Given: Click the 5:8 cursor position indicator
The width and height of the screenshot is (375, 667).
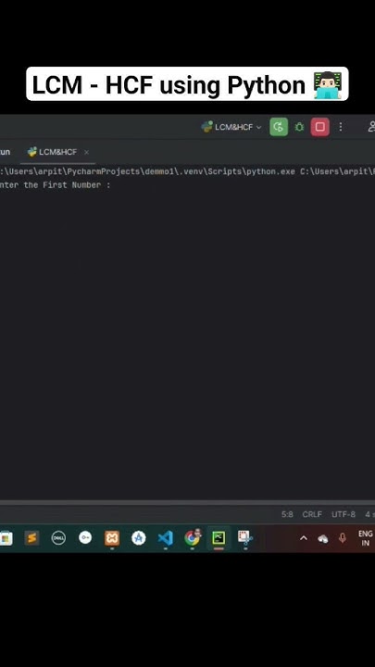Looking at the screenshot, I should point(287,514).
